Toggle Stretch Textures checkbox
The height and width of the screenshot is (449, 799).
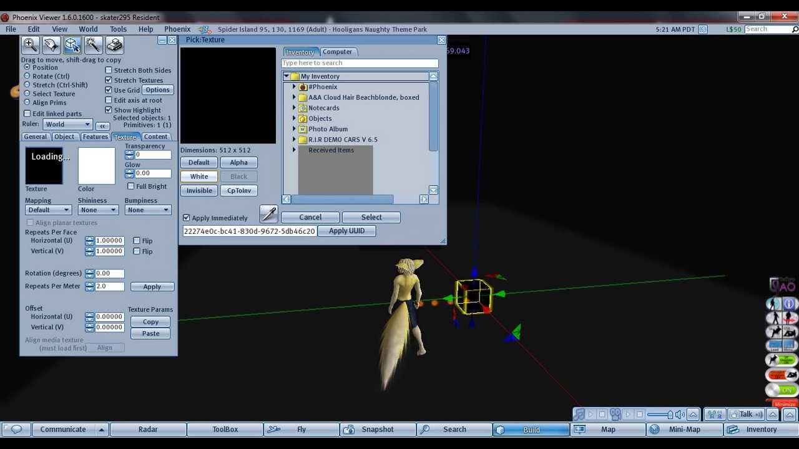109,80
